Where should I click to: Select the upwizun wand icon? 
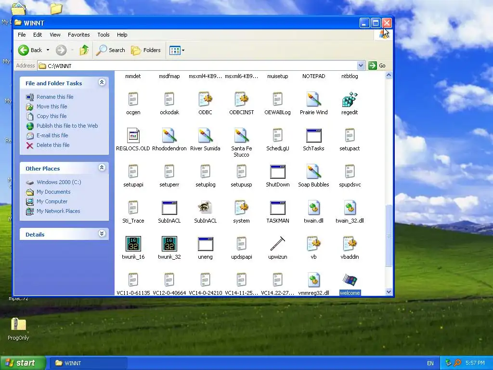point(278,244)
